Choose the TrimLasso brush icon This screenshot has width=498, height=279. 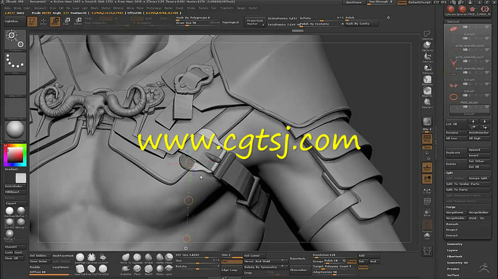pos(427,69)
